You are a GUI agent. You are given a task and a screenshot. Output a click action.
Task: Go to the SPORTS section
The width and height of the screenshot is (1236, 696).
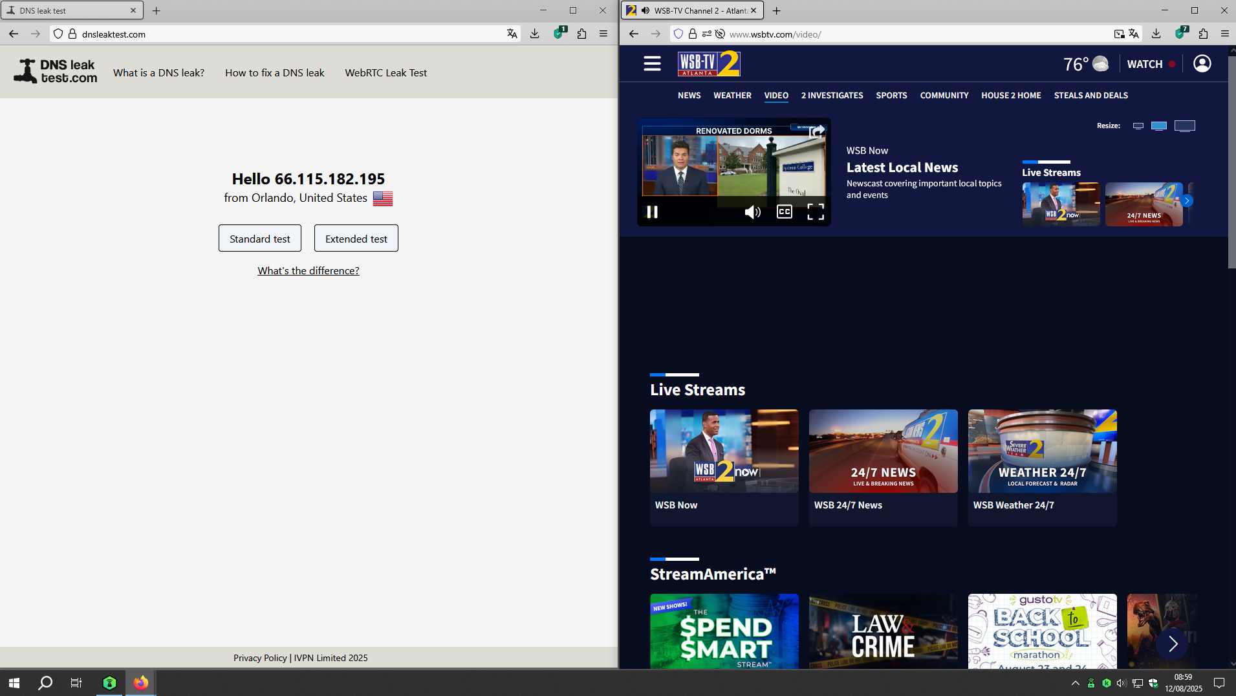(x=891, y=95)
